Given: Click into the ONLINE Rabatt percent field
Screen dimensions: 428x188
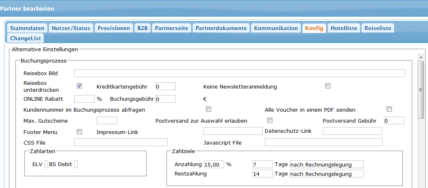Looking at the screenshot, I should click(84, 99).
